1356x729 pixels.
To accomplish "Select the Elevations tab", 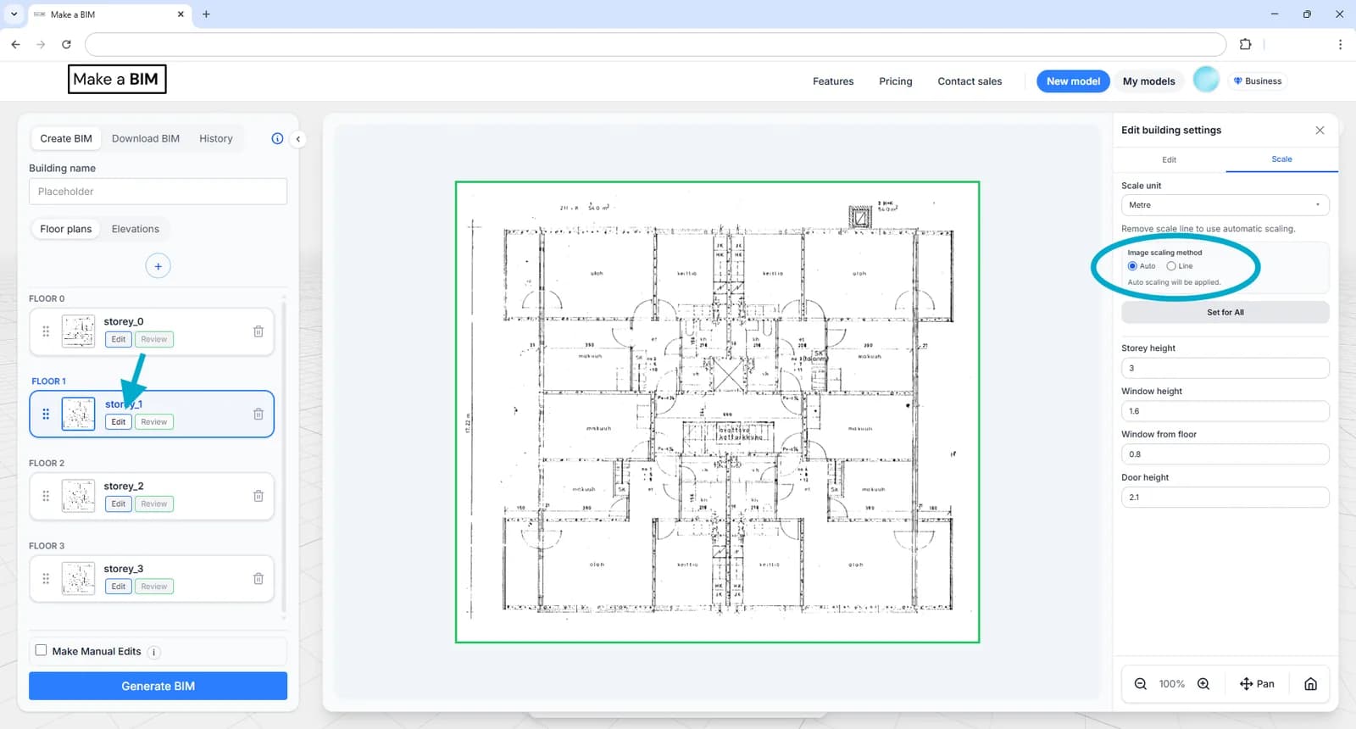I will coord(135,229).
